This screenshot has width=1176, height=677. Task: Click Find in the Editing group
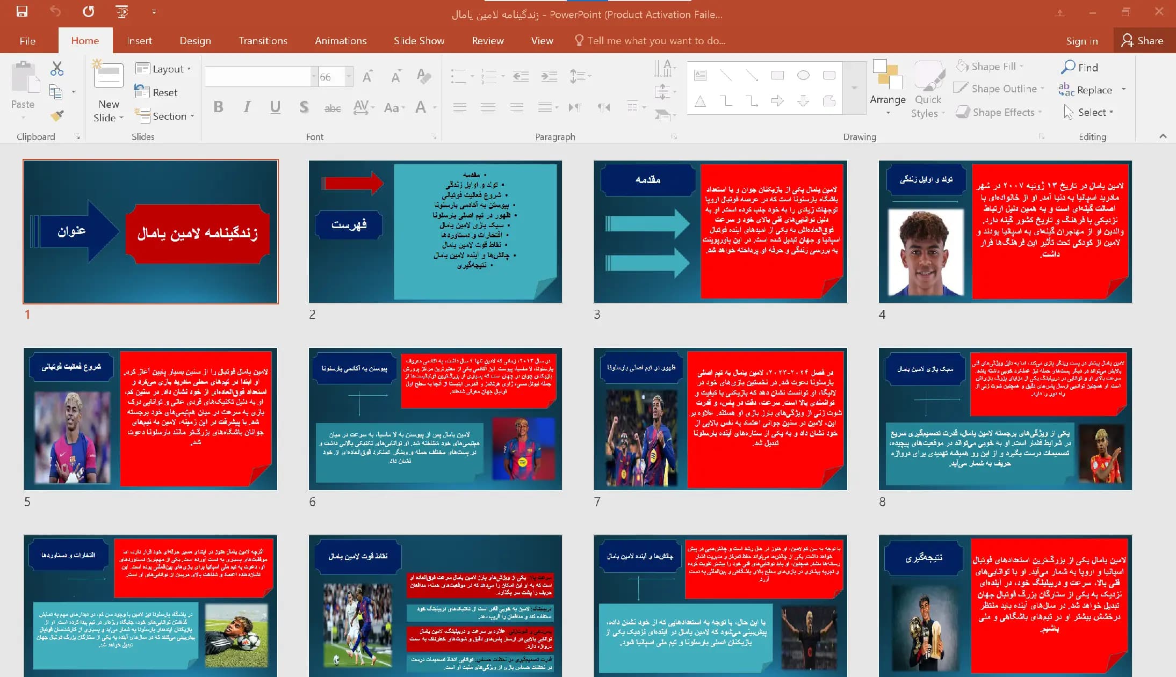pyautogui.click(x=1080, y=67)
